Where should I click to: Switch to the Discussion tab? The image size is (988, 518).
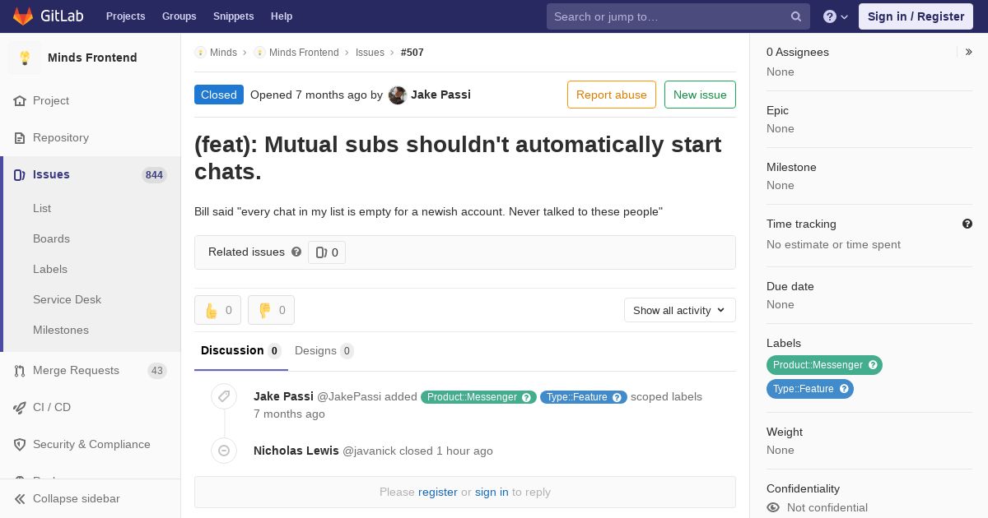click(x=241, y=351)
